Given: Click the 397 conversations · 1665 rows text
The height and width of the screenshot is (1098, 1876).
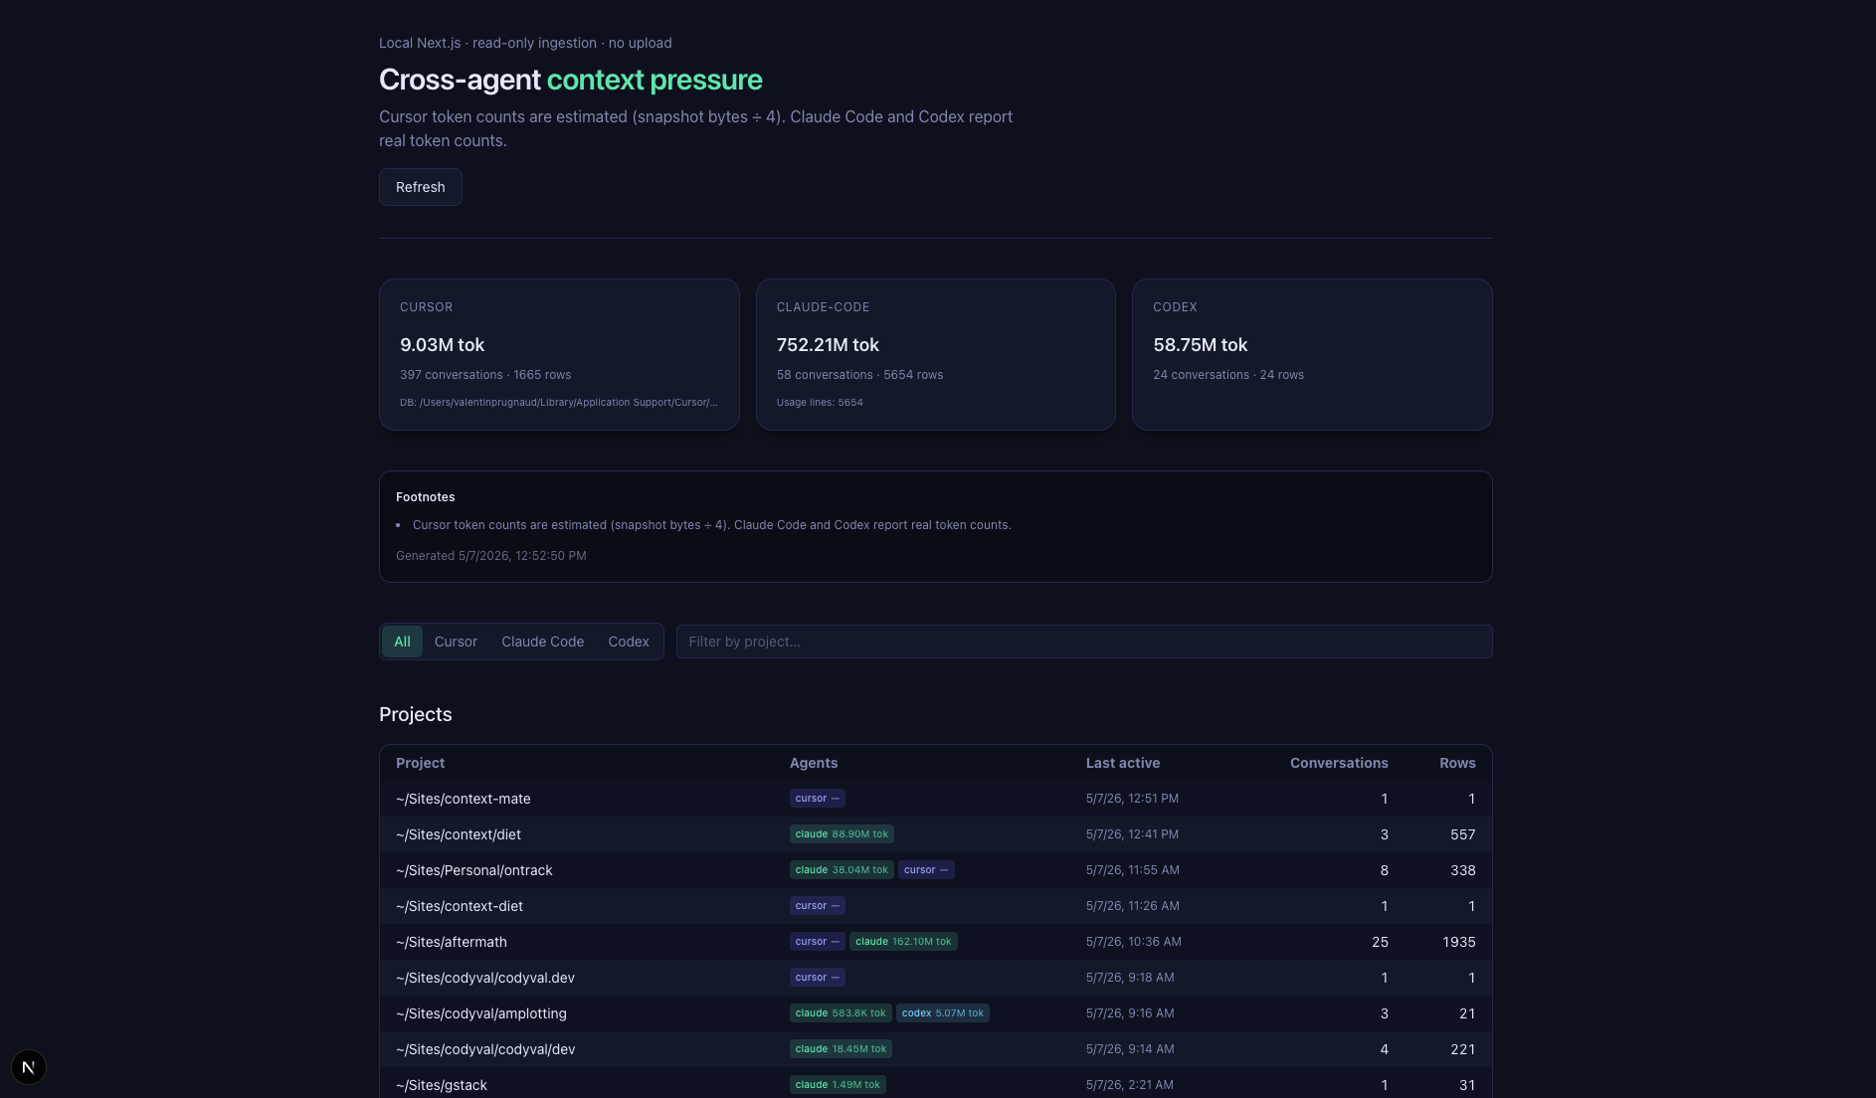Looking at the screenshot, I should pyautogui.click(x=485, y=375).
